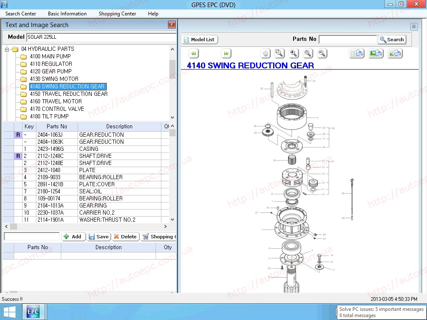Viewport: 427px width, 320px height.
Task: Select 4160 TRAVEL MOTOR in the tree
Action: click(x=56, y=101)
